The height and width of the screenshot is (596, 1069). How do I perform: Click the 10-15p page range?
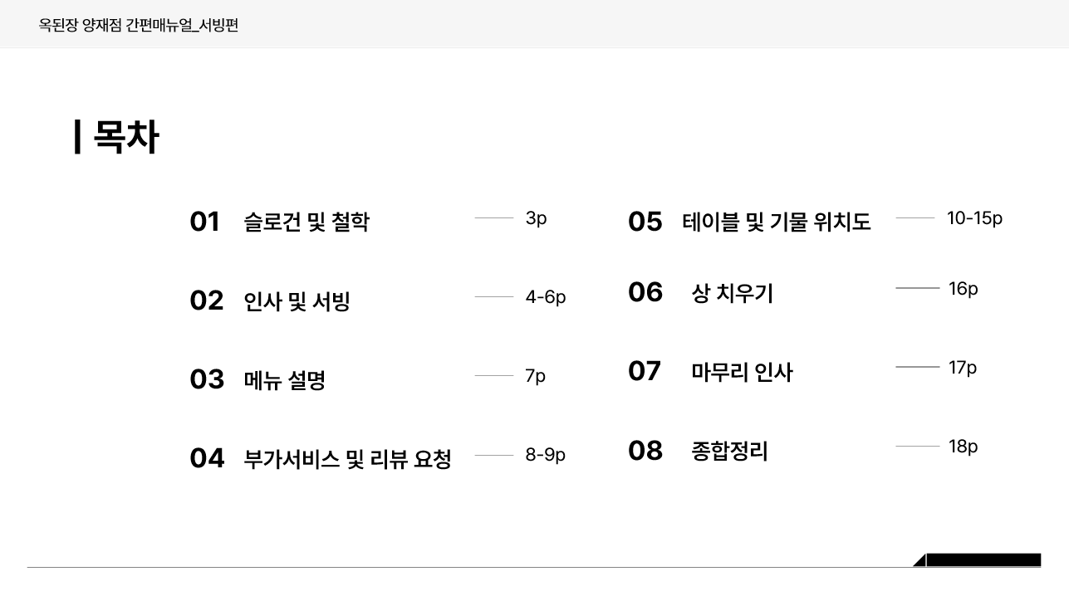(x=974, y=218)
